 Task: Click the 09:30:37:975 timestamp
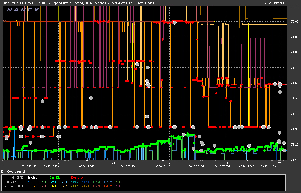(x=222, y=167)
